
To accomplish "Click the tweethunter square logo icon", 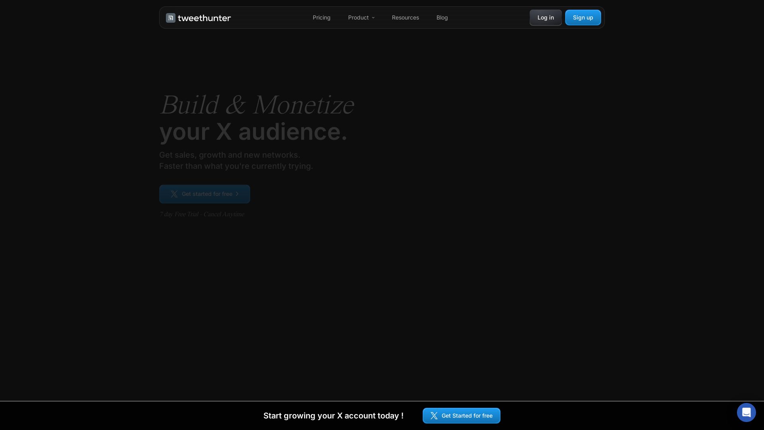I will click(x=171, y=18).
